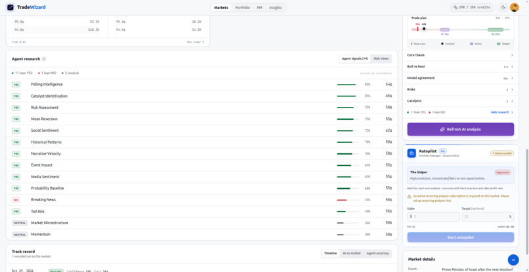The height and width of the screenshot is (272, 529).
Task: Open the PM tab
Action: [x=259, y=7]
